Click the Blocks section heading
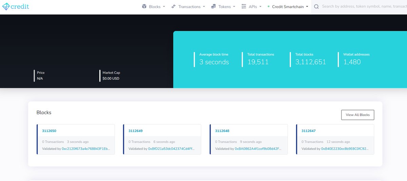Viewport: 407px width, 181px height. click(x=44, y=112)
